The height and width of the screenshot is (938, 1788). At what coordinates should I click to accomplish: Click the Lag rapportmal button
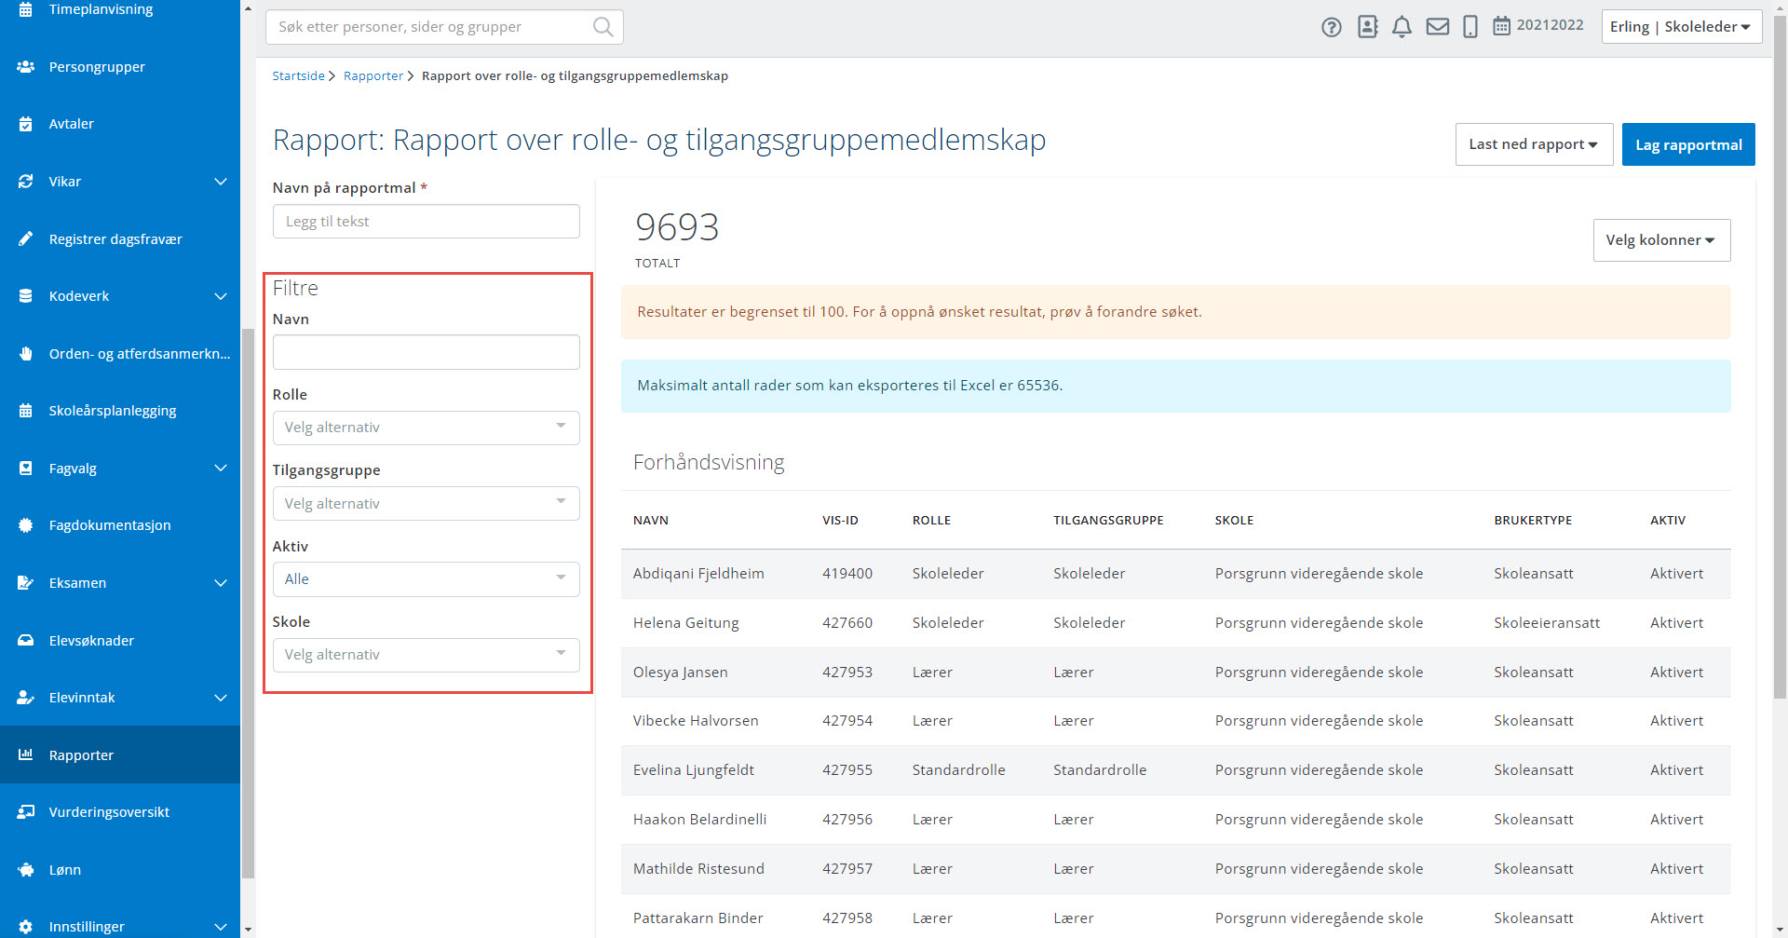coord(1688,144)
